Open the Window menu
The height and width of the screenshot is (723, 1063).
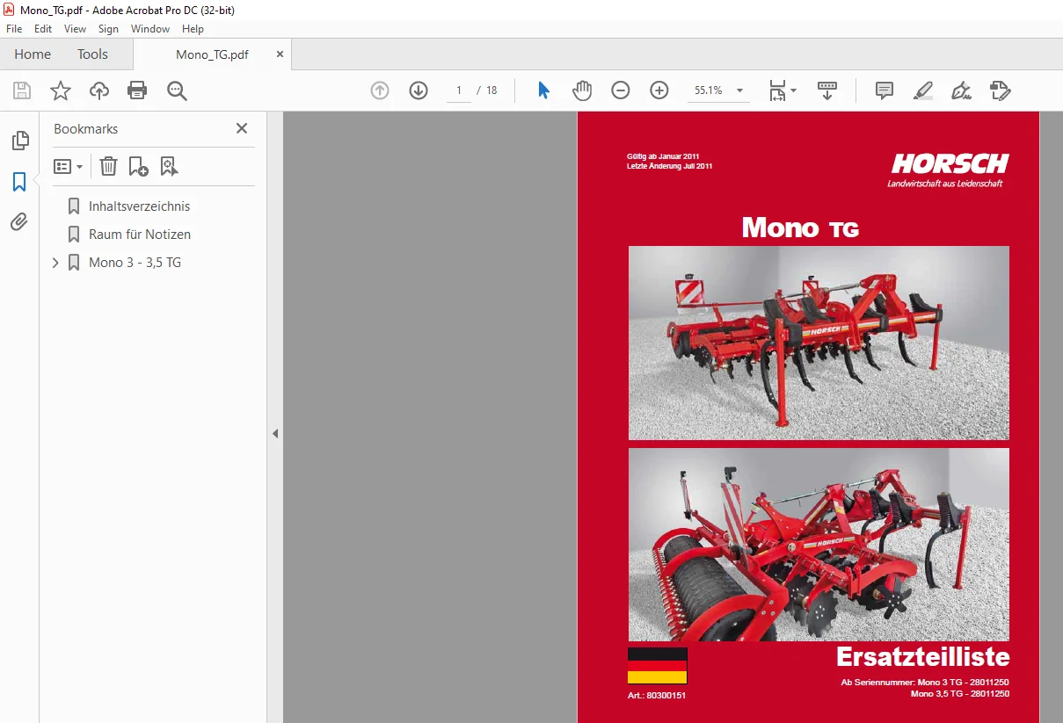[150, 29]
